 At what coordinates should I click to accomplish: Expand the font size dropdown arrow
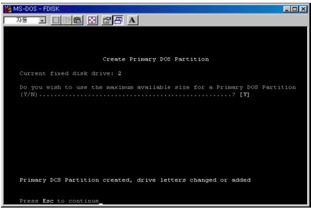[x=42, y=20]
